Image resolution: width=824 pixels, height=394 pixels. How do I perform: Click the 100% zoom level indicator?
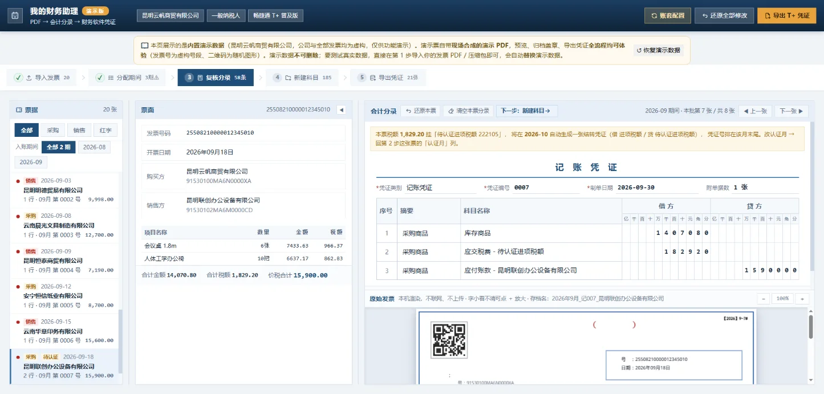pos(783,299)
